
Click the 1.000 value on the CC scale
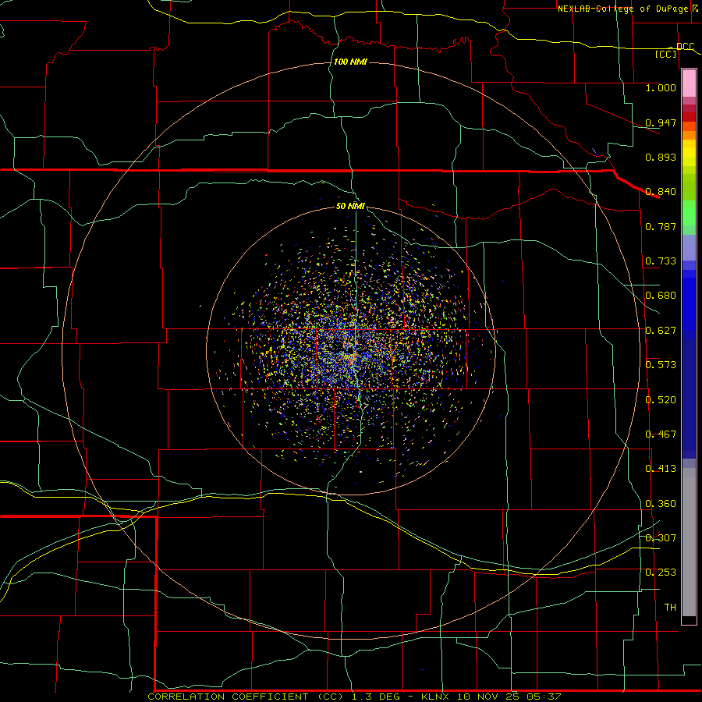point(661,87)
